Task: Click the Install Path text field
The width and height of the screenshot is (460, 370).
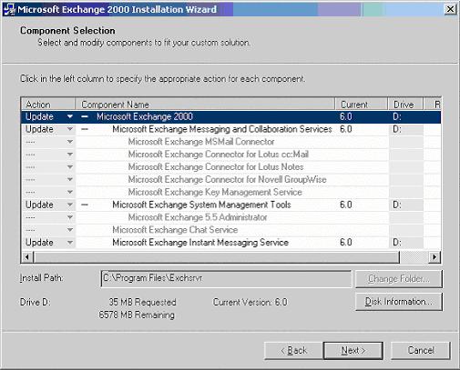Action: (226, 278)
